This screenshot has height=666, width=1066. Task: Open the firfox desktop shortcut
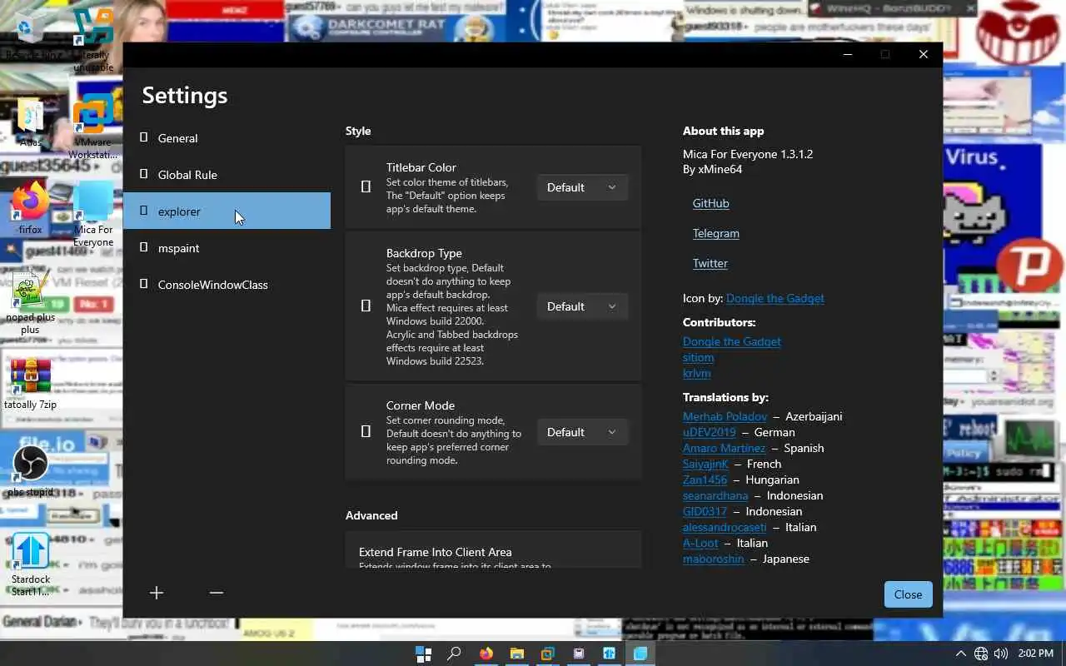[x=30, y=208]
